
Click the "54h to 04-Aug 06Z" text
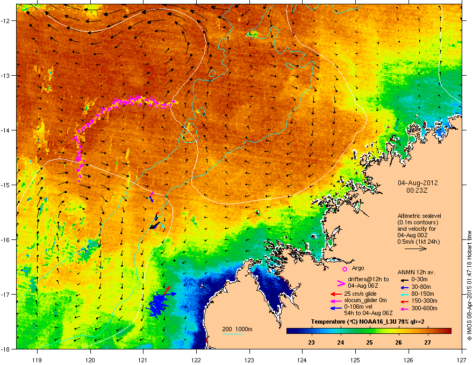(x=368, y=313)
